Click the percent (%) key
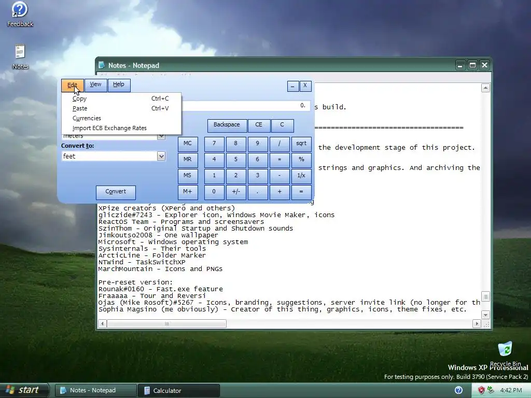This screenshot has width=531, height=398. pos(301,160)
